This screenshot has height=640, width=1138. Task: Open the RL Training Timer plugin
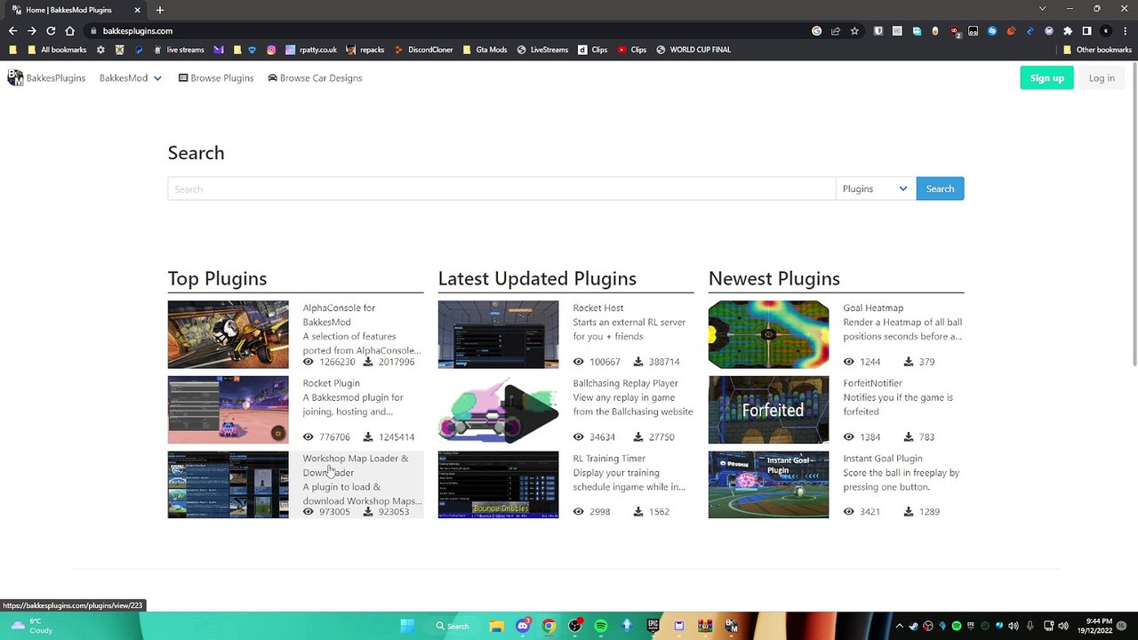[609, 459]
